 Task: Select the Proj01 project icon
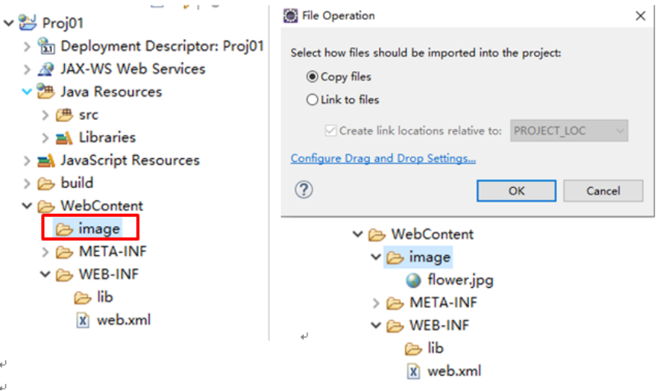pyautogui.click(x=27, y=22)
